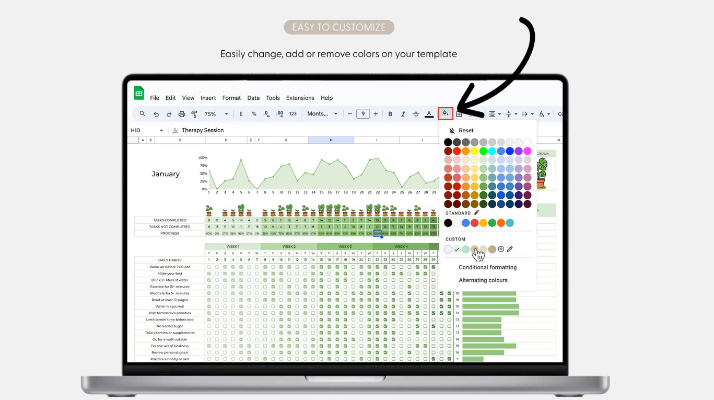Click the print icon in toolbar
This screenshot has width=714, height=400.
point(182,114)
